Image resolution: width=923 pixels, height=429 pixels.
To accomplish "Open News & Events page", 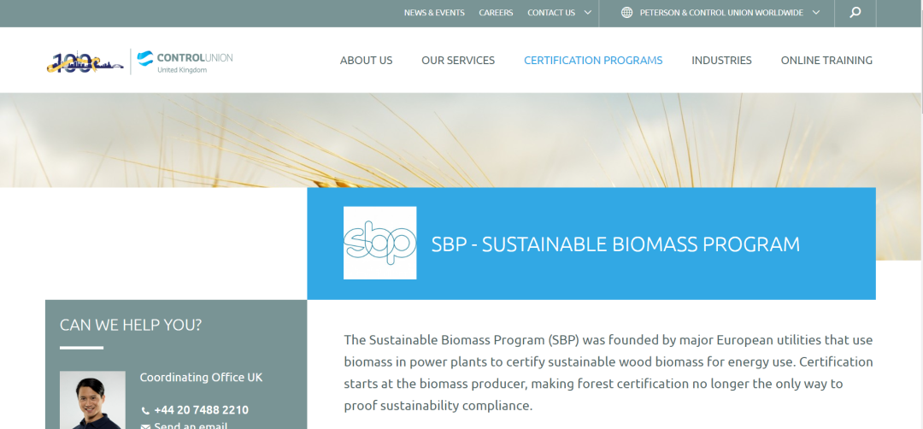I will point(434,12).
